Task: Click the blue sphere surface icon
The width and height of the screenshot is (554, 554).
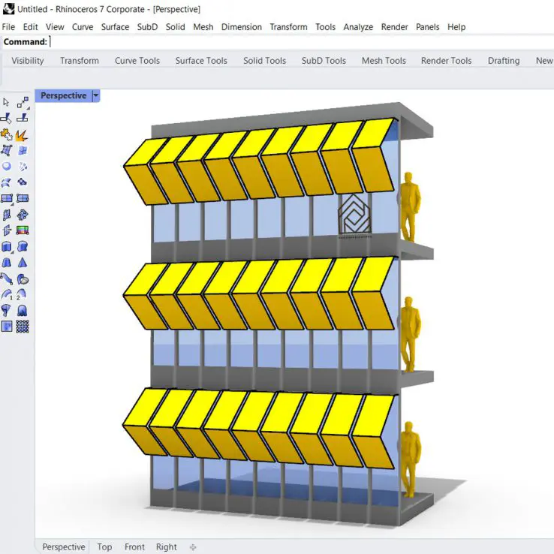Action: [7, 167]
